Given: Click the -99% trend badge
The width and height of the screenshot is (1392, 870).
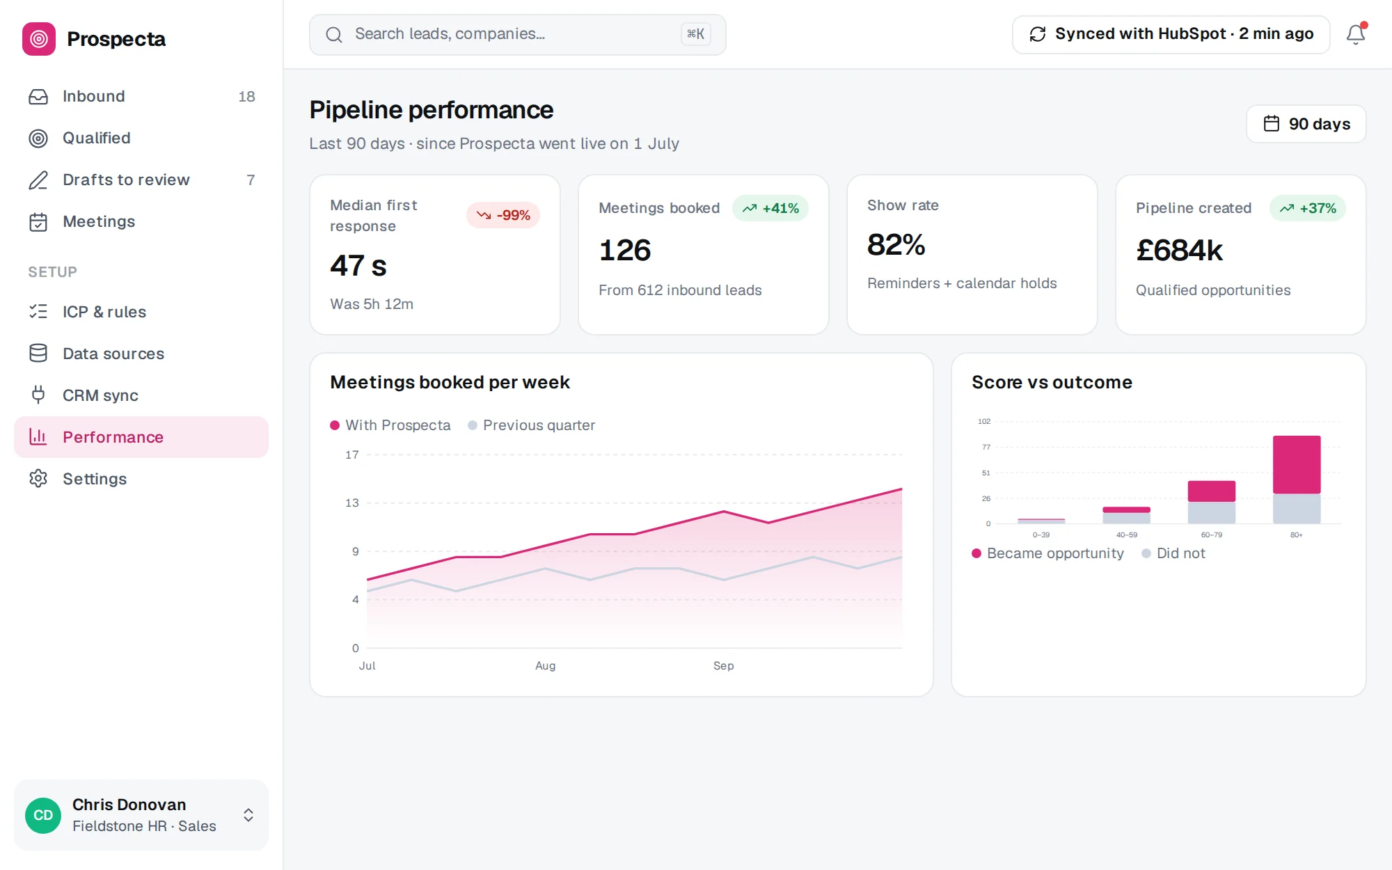Looking at the screenshot, I should point(503,216).
